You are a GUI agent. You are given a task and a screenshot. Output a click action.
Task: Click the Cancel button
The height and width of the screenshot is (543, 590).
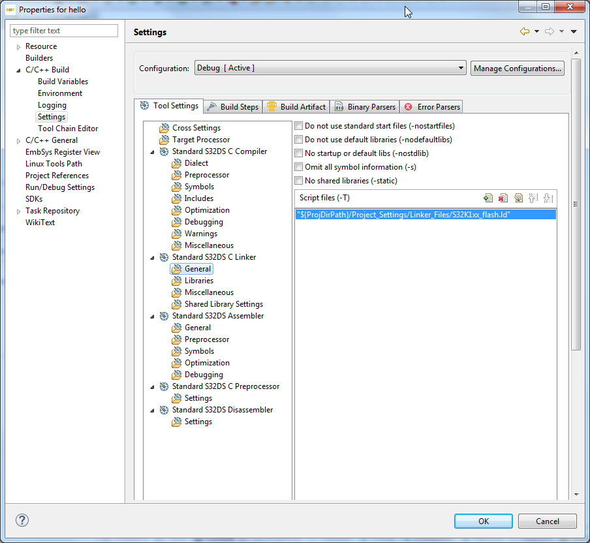pyautogui.click(x=548, y=521)
